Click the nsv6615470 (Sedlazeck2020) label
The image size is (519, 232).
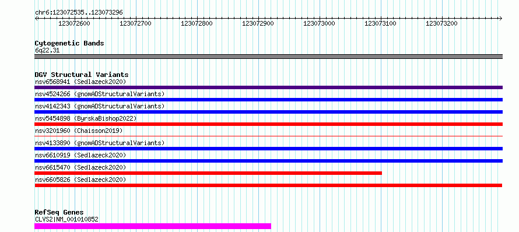(x=80, y=167)
